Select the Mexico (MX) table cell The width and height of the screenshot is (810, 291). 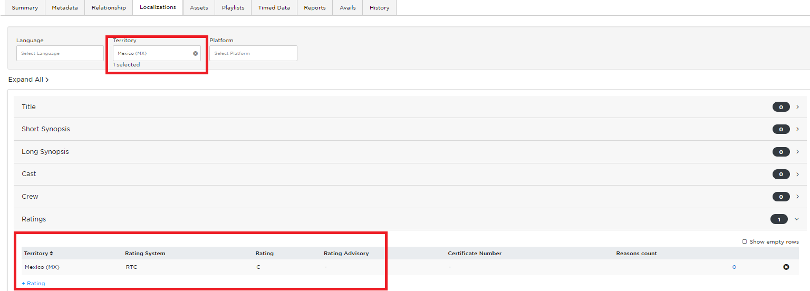click(42, 267)
